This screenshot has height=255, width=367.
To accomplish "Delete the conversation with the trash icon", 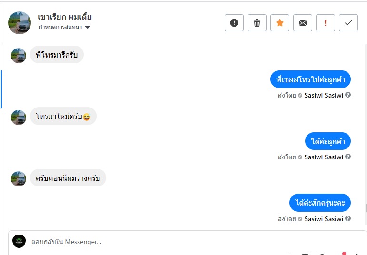I will 257,23.
